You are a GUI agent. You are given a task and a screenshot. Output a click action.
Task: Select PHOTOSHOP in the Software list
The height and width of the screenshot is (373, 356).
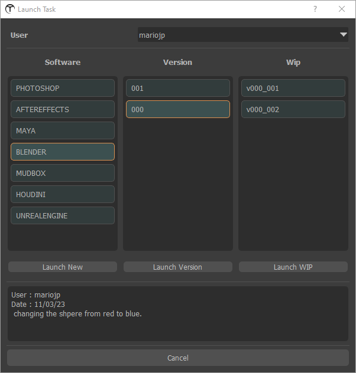tap(63, 88)
